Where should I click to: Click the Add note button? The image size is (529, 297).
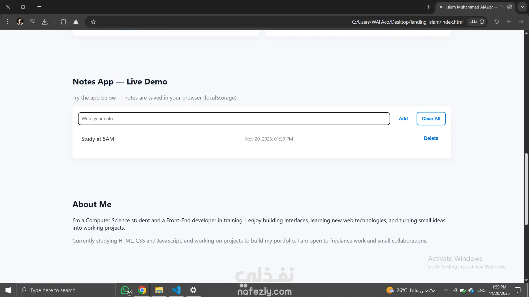[403, 119]
